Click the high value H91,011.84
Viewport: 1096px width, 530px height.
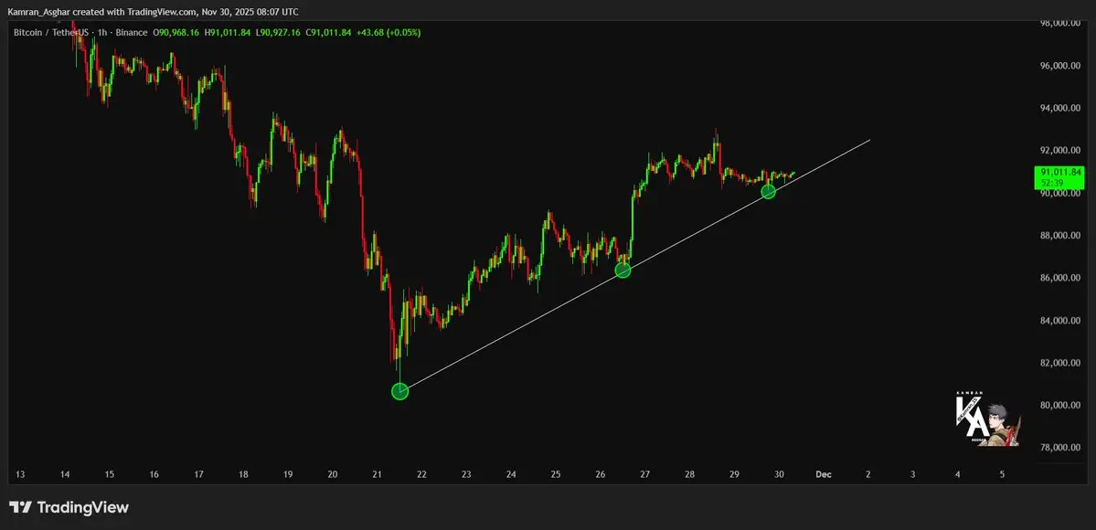tap(228, 33)
